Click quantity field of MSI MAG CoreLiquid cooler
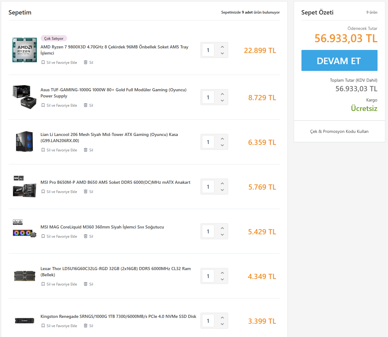The image size is (388, 337). (208, 232)
